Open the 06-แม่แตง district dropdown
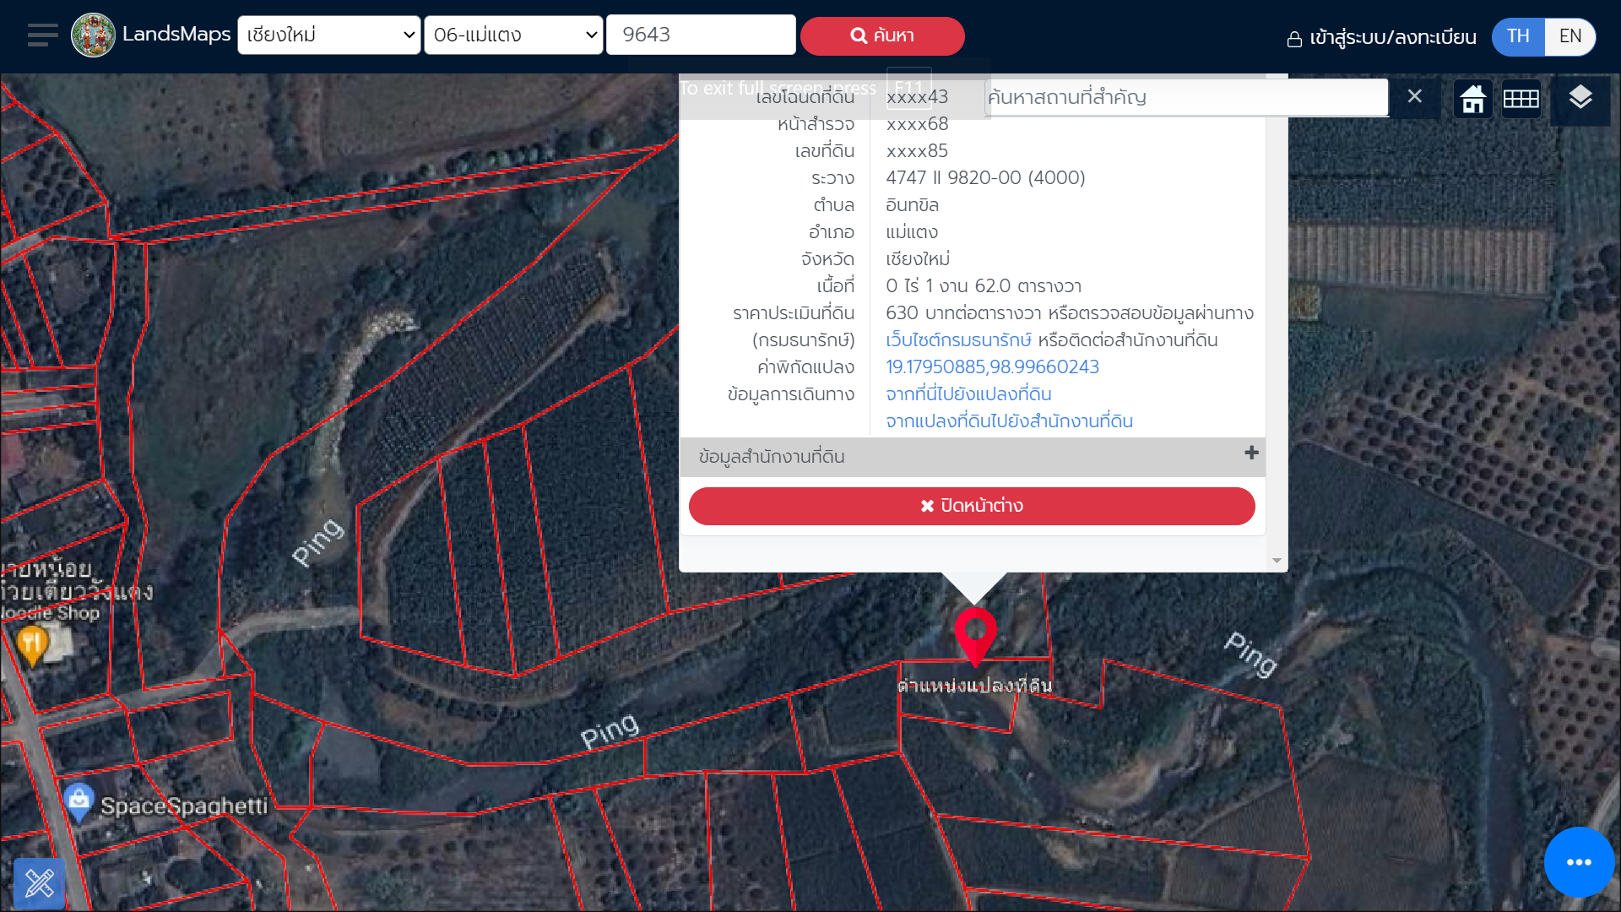Image resolution: width=1621 pixels, height=912 pixels. tap(513, 35)
